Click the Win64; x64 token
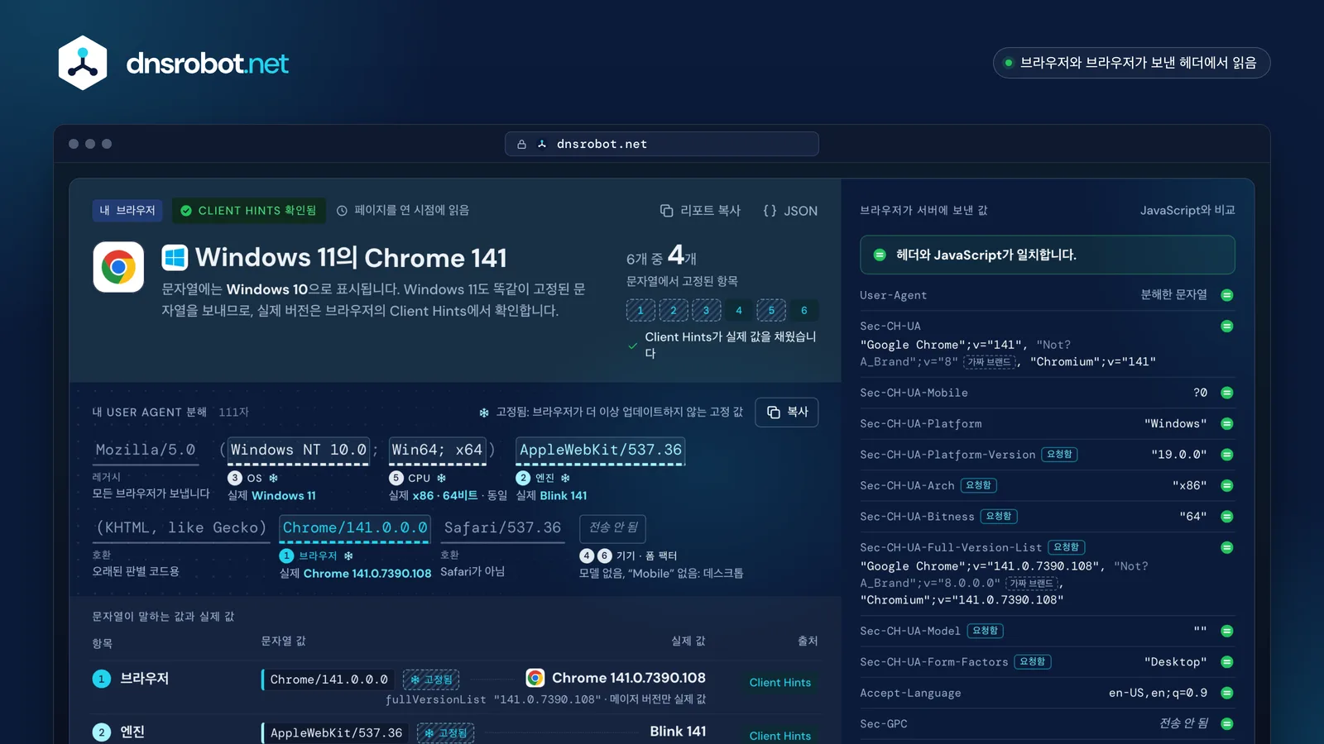 pyautogui.click(x=437, y=451)
